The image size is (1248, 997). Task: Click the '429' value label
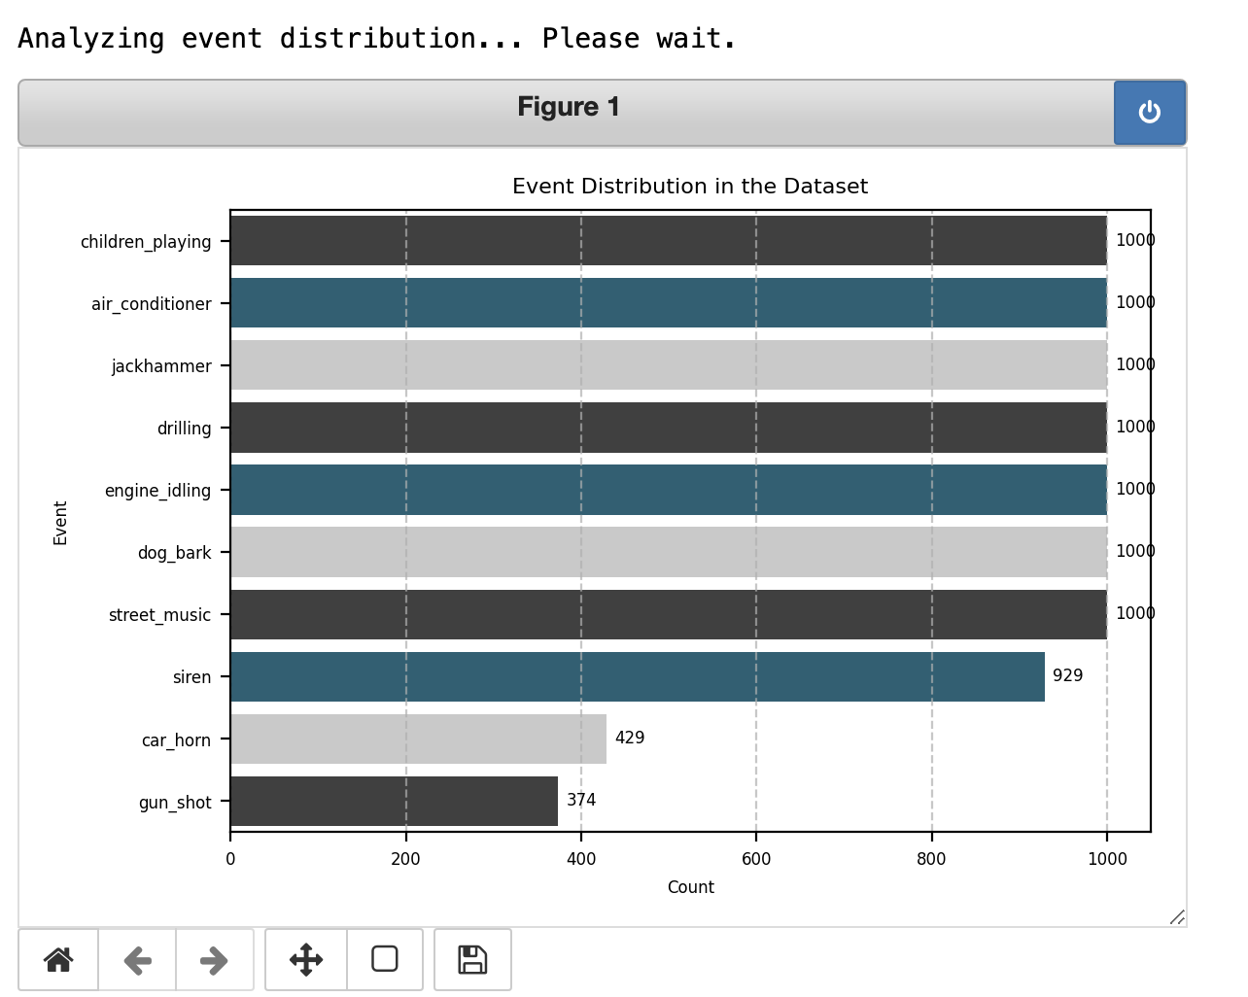point(630,738)
